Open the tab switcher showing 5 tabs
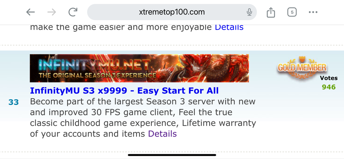The image size is (344, 159). click(x=292, y=12)
